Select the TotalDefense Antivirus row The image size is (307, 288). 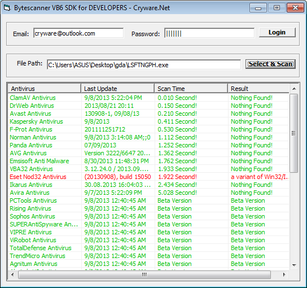(x=148, y=248)
